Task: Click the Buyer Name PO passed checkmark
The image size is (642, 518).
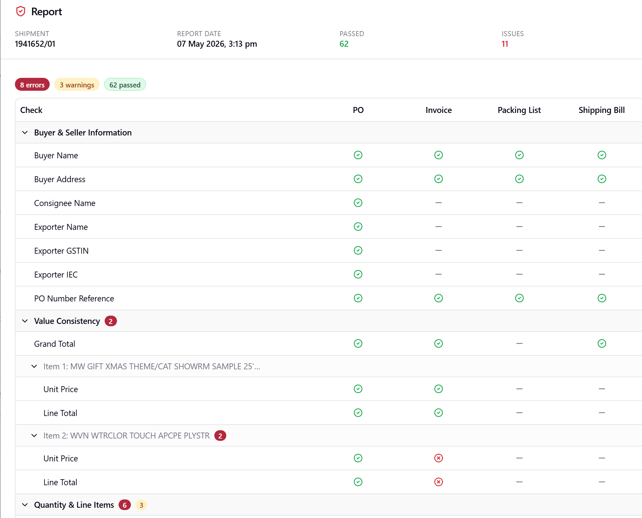Action: pos(358,155)
